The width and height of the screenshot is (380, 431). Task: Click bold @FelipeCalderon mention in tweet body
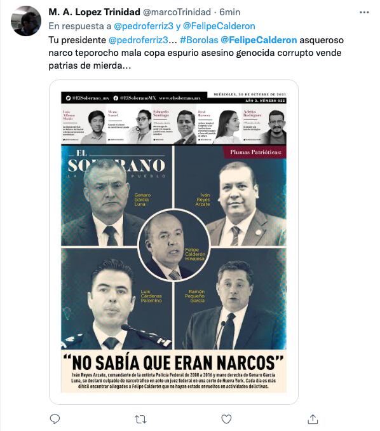point(259,40)
